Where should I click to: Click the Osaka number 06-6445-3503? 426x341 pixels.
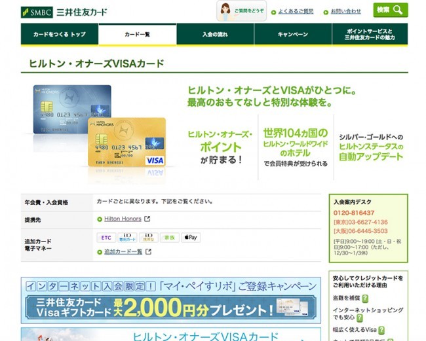click(x=360, y=231)
